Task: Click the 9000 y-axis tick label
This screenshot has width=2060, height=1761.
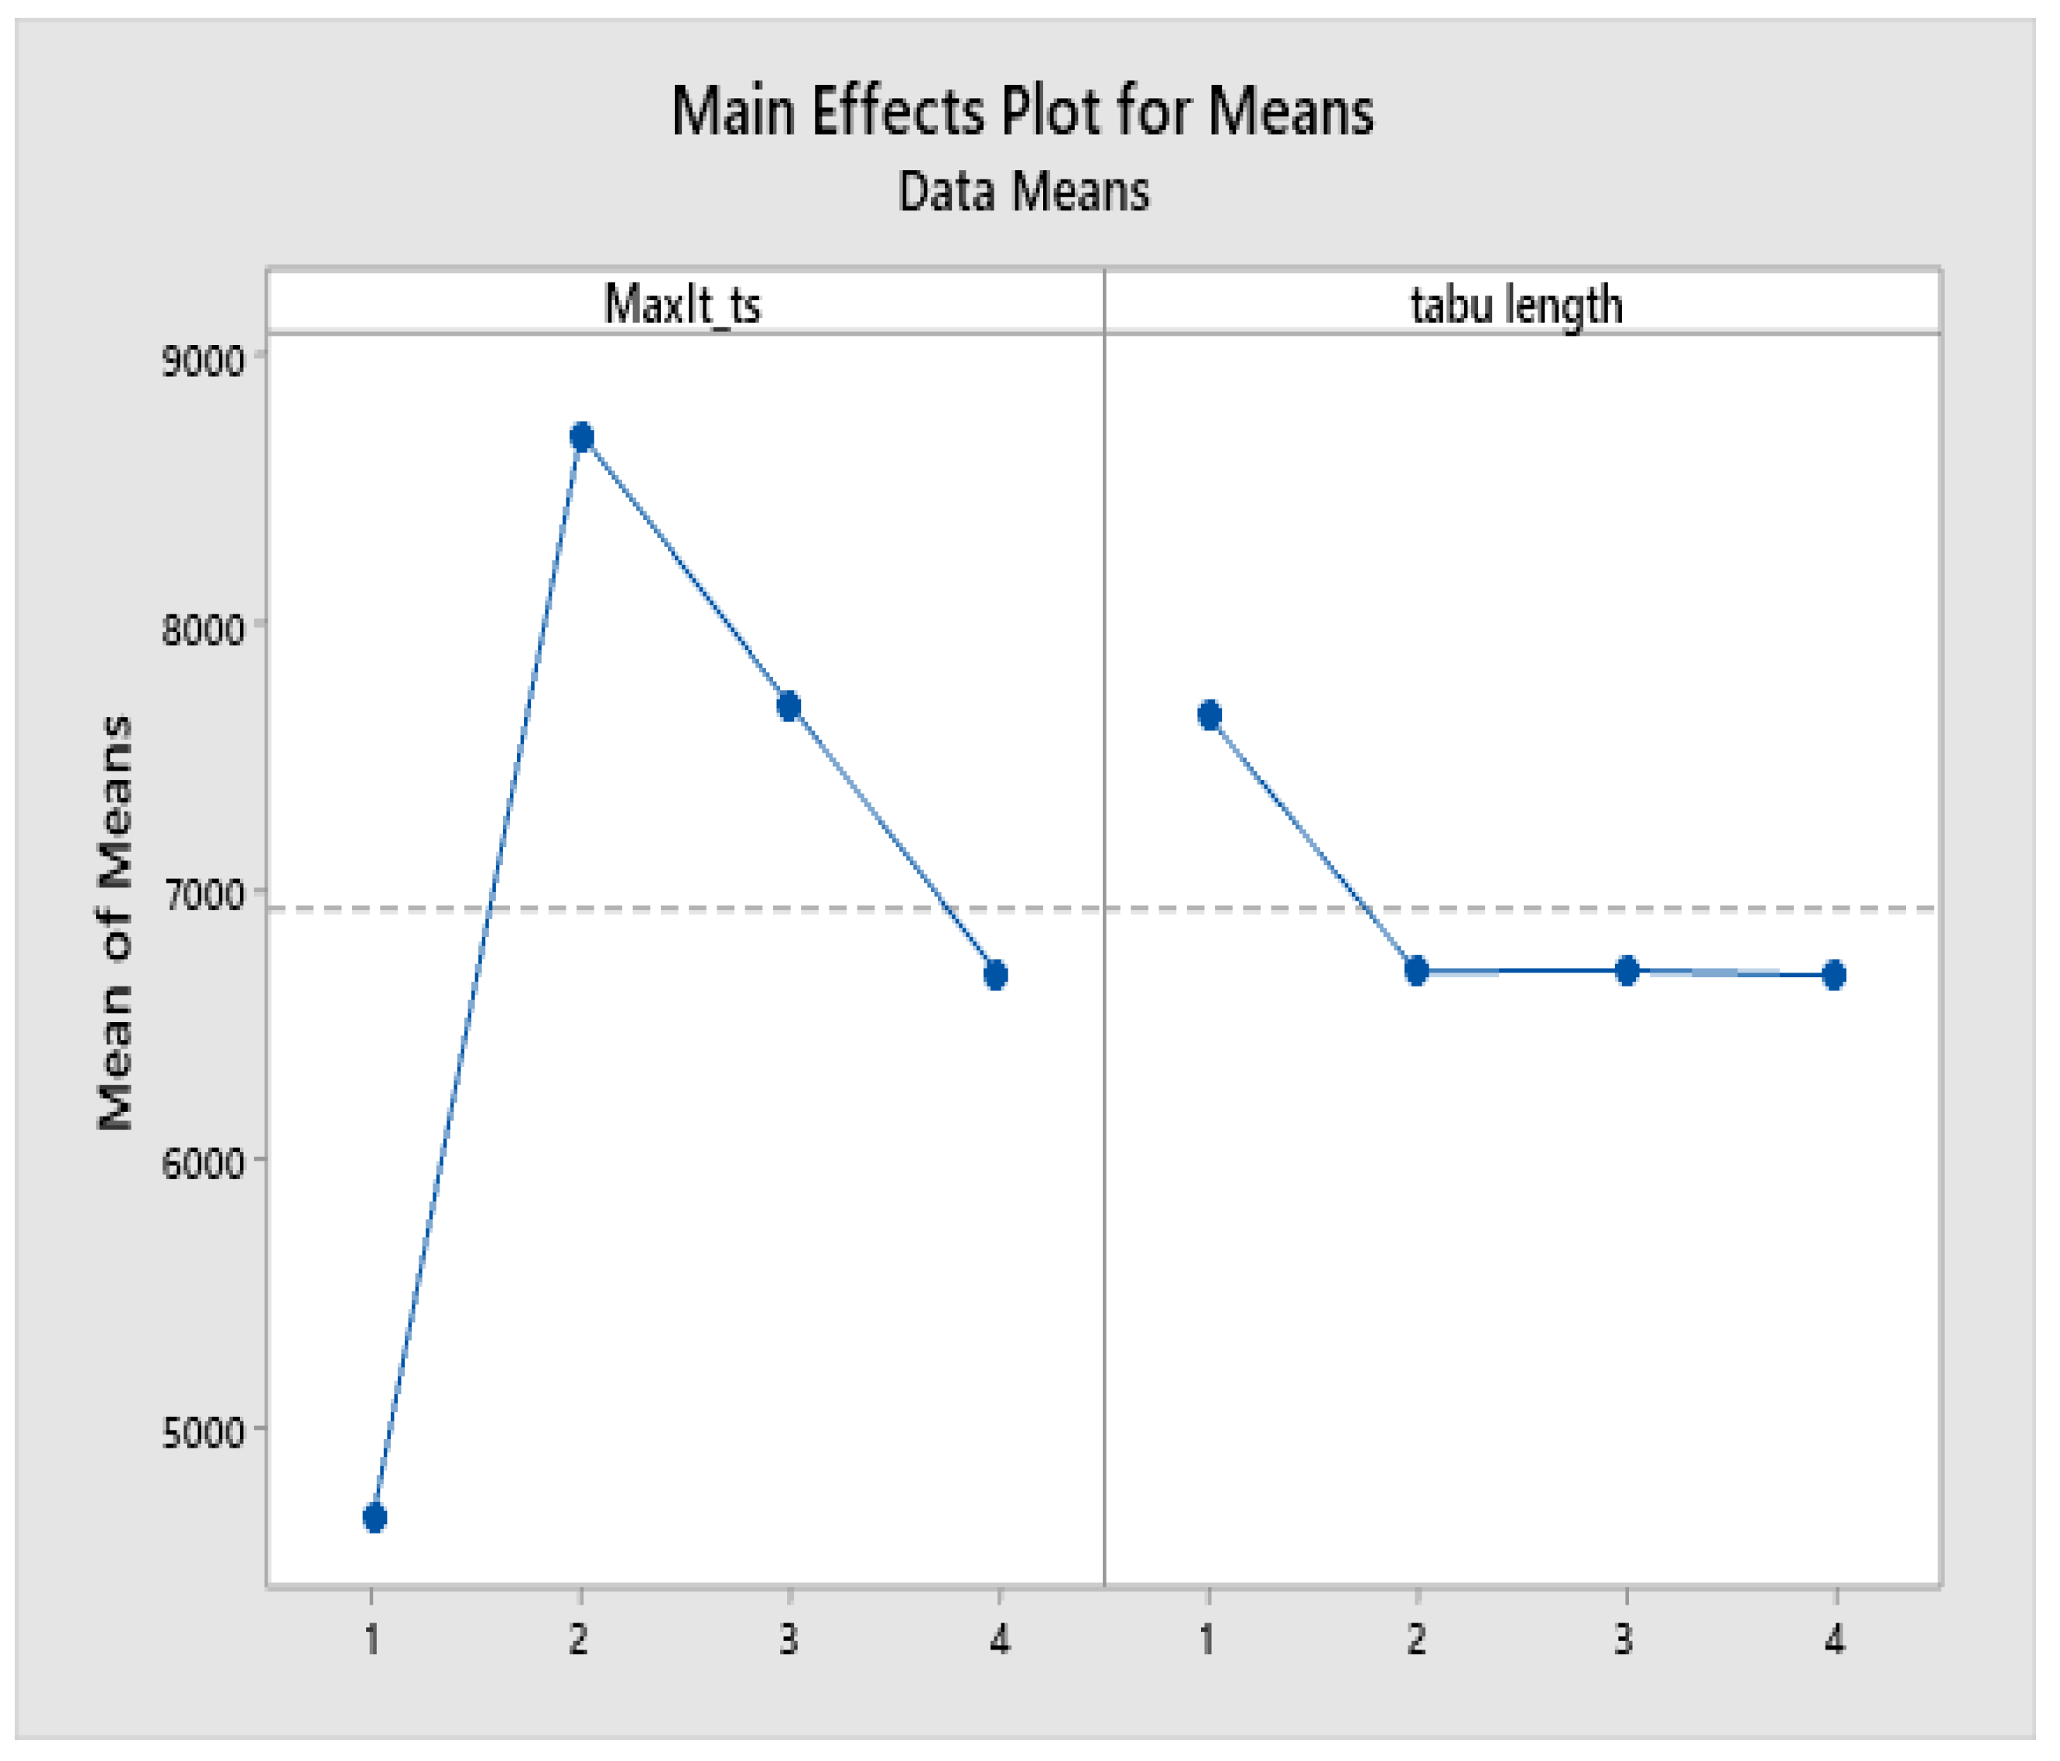Action: (203, 360)
